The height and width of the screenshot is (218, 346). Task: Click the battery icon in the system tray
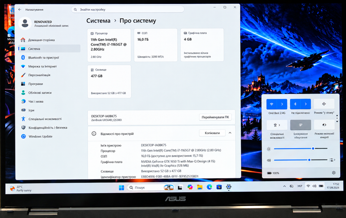click(321, 186)
